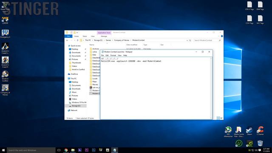
Task: Switch to Explorer's View ribbon tab
Action: [x=93, y=36]
